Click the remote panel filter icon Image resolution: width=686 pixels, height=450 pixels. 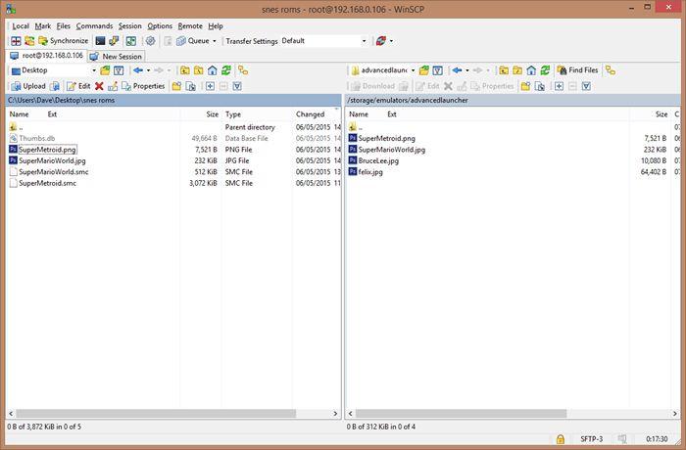(437, 70)
